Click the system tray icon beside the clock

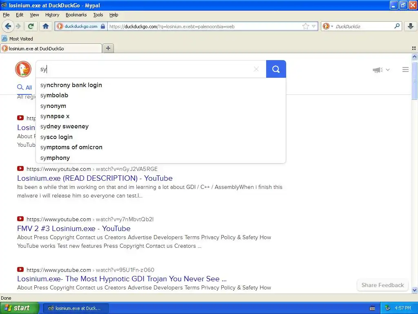387,308
